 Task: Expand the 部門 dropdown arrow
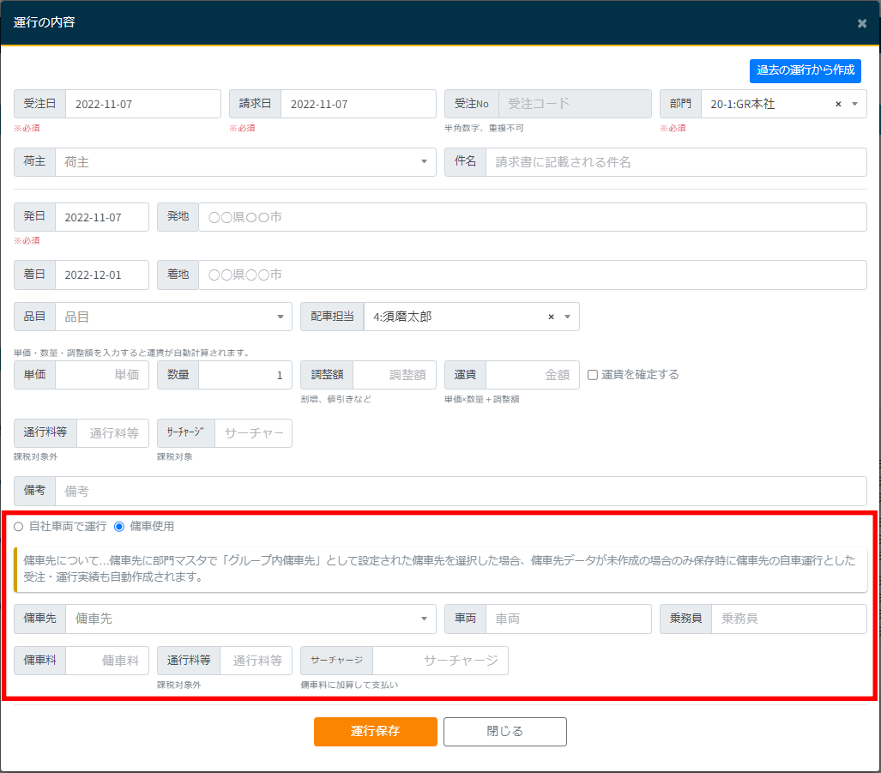[854, 104]
